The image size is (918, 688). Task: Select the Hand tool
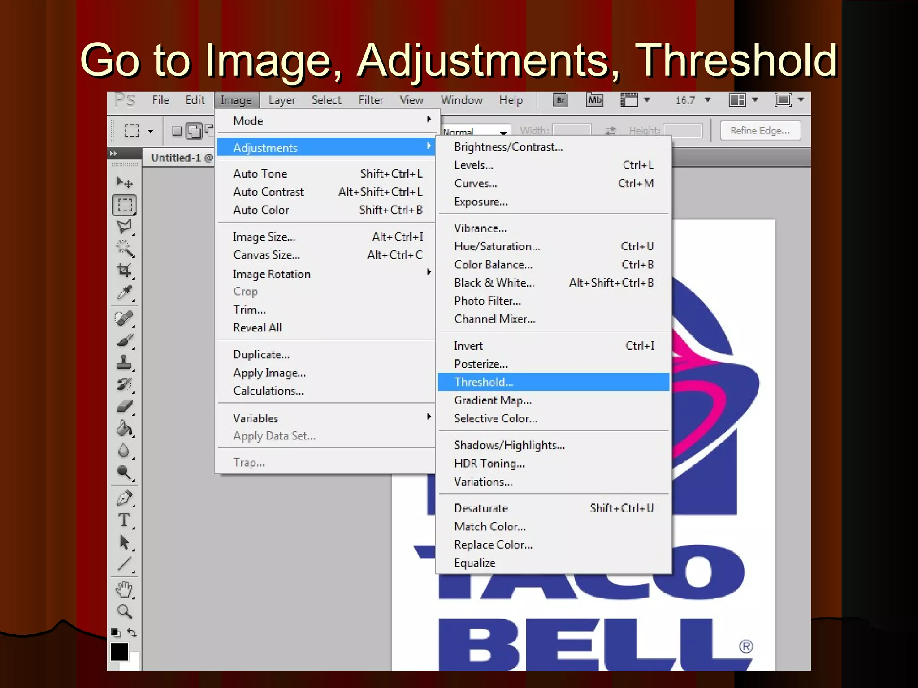click(124, 589)
